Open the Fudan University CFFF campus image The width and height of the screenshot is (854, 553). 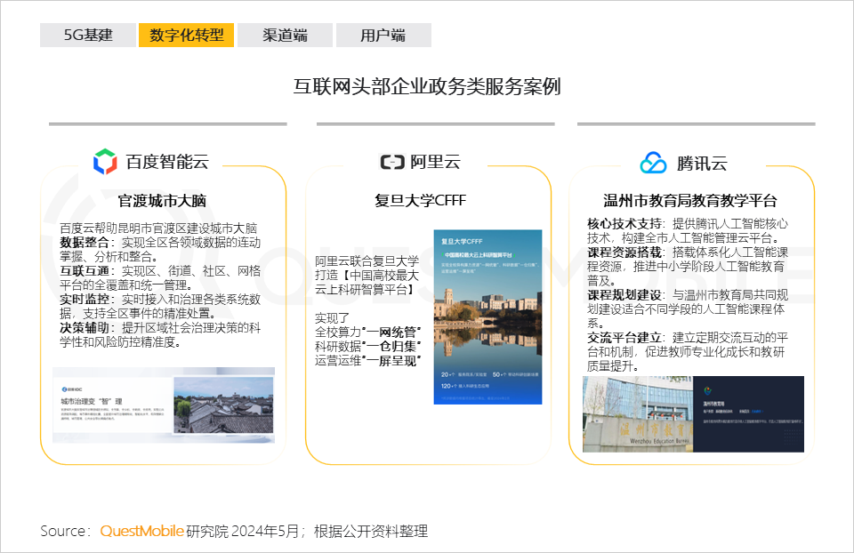point(487,317)
